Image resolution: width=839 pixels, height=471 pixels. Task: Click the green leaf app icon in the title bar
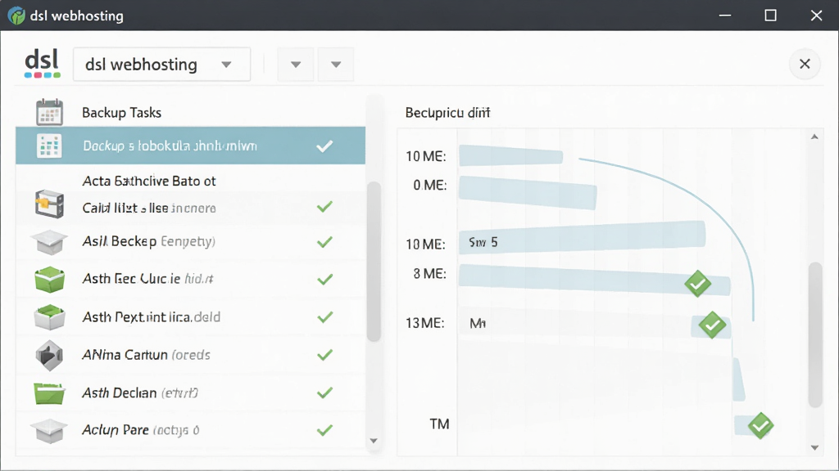coord(16,16)
